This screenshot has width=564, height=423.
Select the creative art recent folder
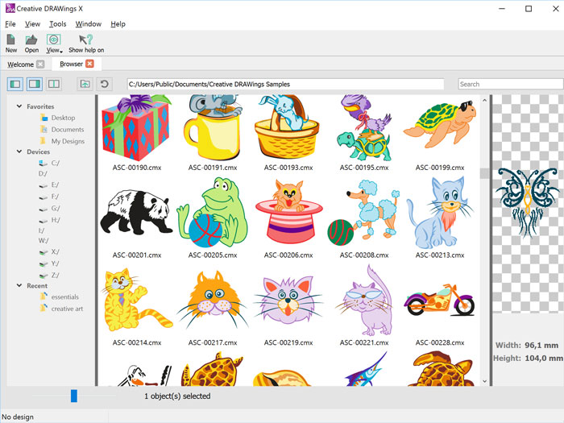(67, 309)
